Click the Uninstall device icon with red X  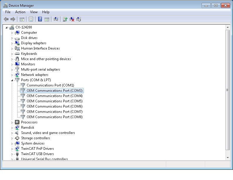[x=72, y=19]
